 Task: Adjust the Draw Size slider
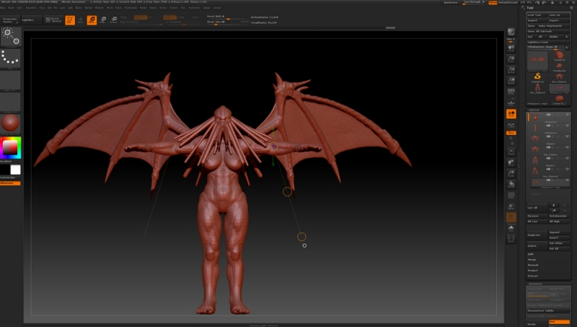(x=216, y=22)
